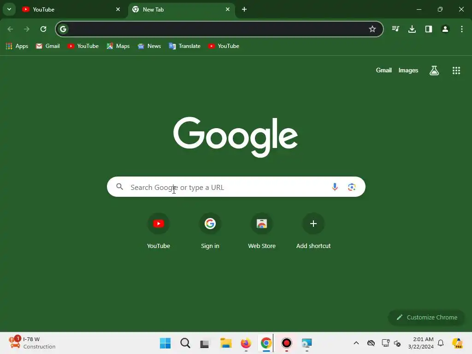Click Chrome icon on taskbar
Viewport: 472px width, 354px height.
click(266, 343)
